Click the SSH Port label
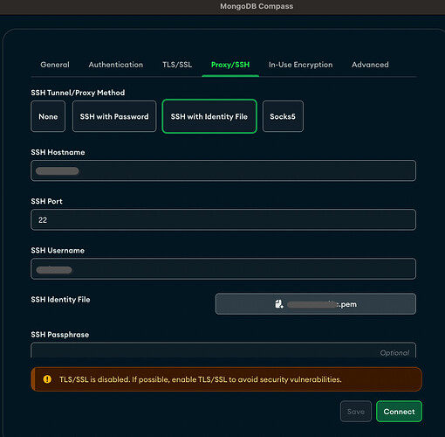The image size is (445, 437). tap(46, 201)
